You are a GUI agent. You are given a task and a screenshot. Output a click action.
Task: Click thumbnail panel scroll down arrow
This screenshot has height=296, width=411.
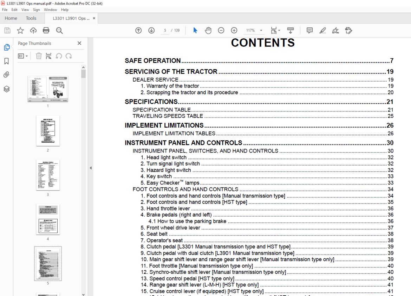pos(83,294)
